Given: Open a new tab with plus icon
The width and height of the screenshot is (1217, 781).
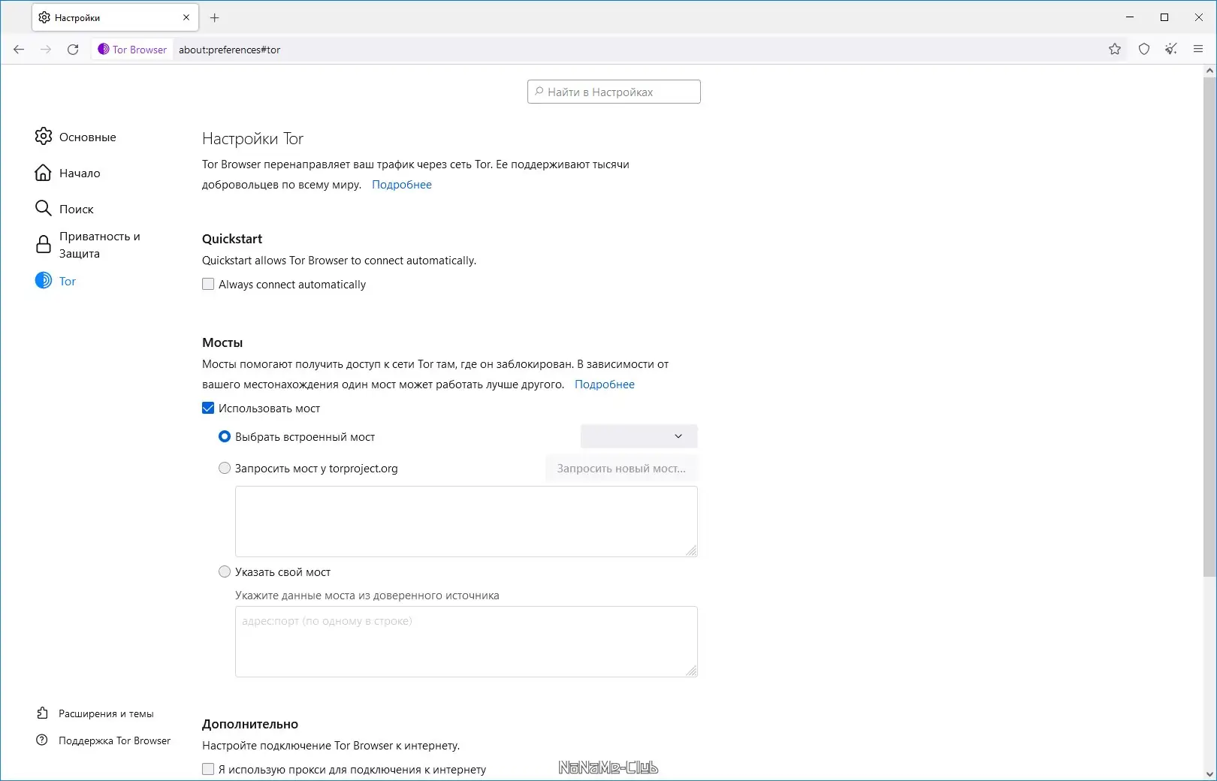Looking at the screenshot, I should pos(215,17).
